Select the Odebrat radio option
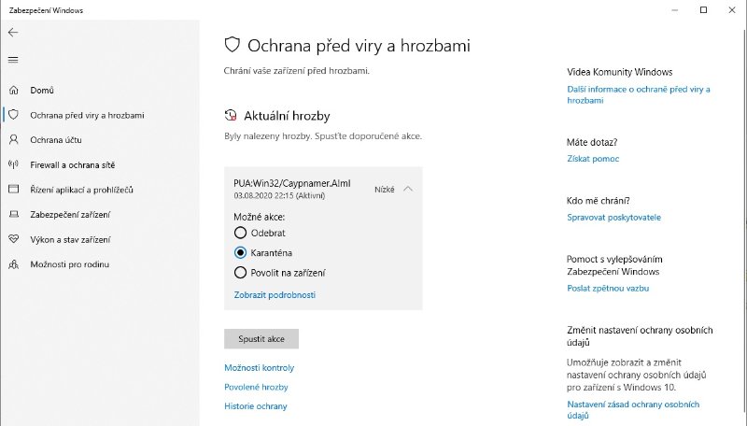This screenshot has height=426, width=747. (240, 233)
